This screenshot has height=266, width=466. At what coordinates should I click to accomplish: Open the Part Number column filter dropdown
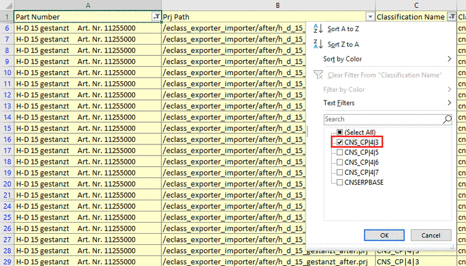[x=156, y=17]
